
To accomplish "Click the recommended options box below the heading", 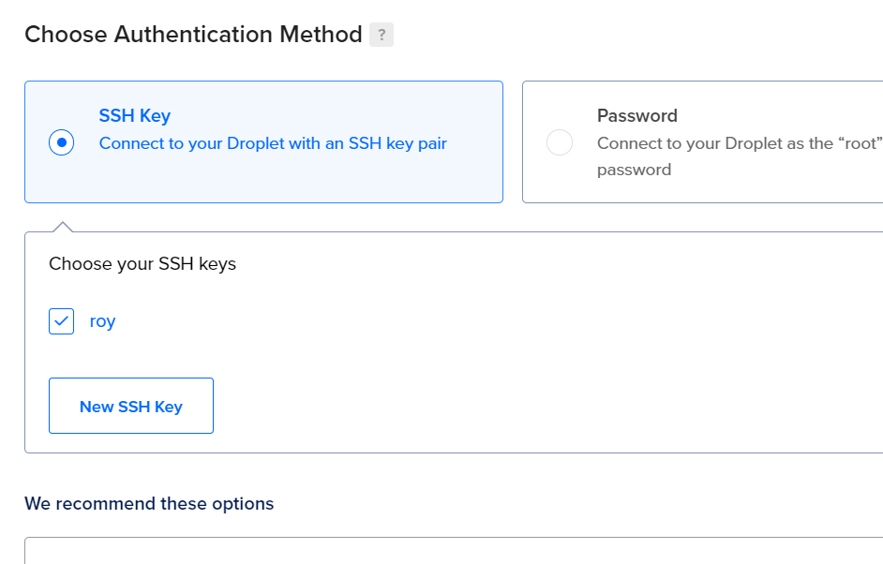I will [450, 551].
